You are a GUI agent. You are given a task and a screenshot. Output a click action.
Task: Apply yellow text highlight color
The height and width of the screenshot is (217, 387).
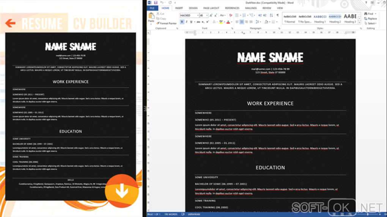click(221, 22)
